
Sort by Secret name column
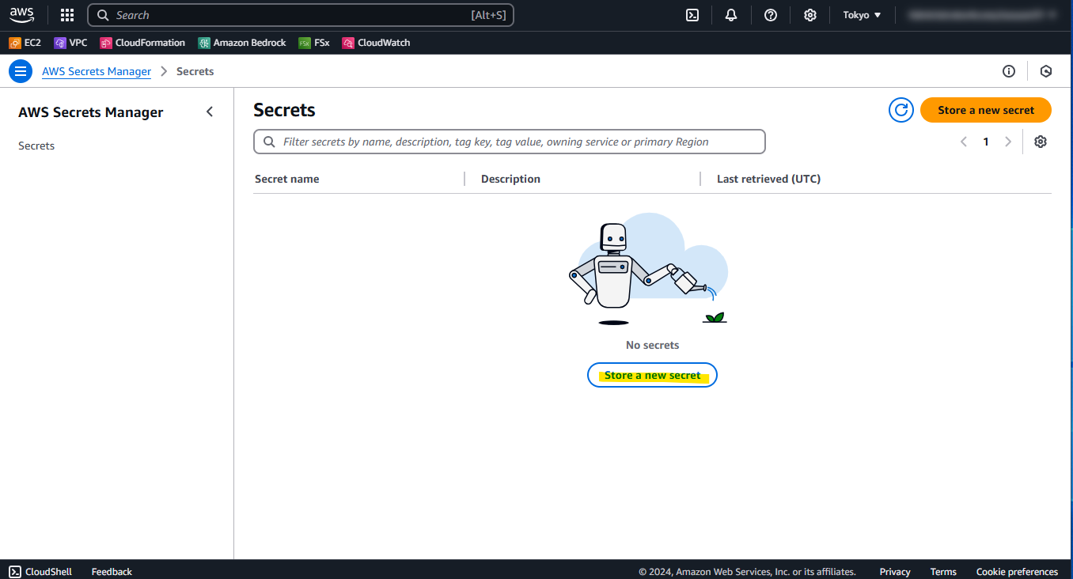pos(287,179)
